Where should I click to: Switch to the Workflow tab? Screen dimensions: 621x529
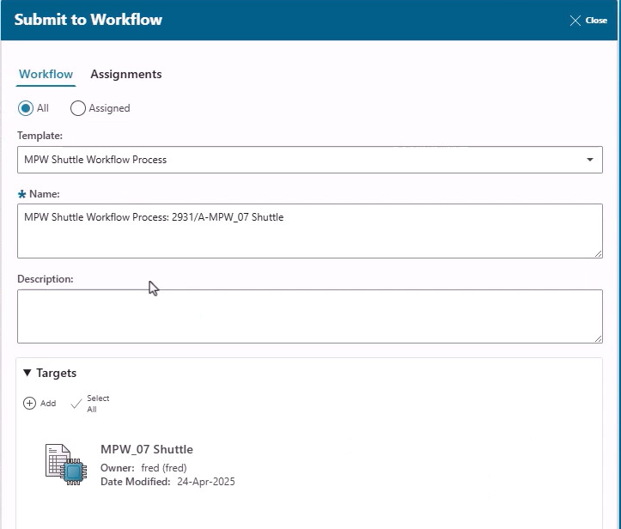point(46,75)
